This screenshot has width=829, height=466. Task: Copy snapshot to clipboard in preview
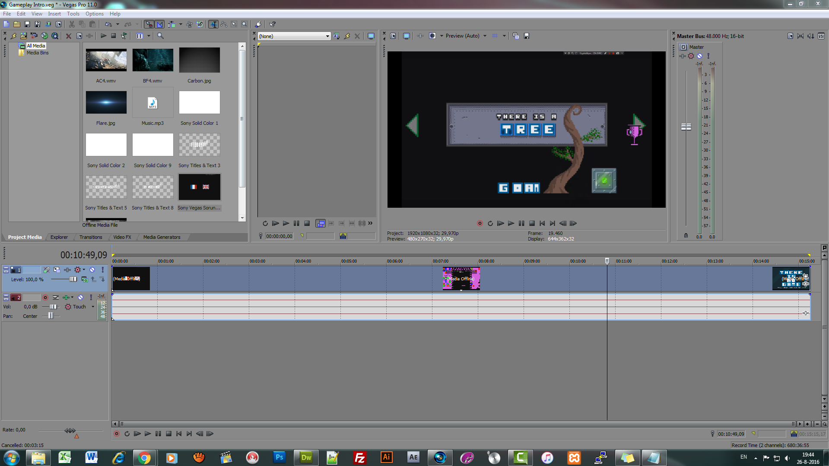click(x=516, y=36)
